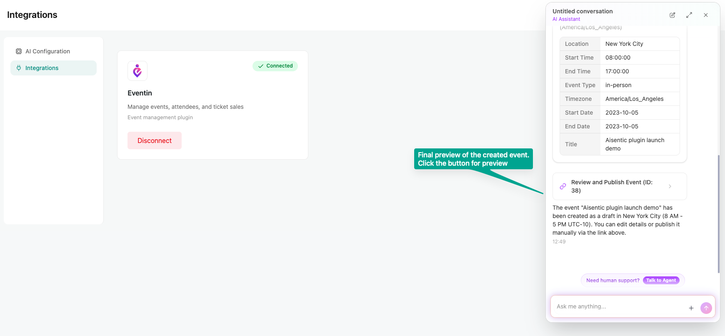The width and height of the screenshot is (725, 336).
Task: Expand the chat panel to fullscreen
Action: (x=689, y=15)
